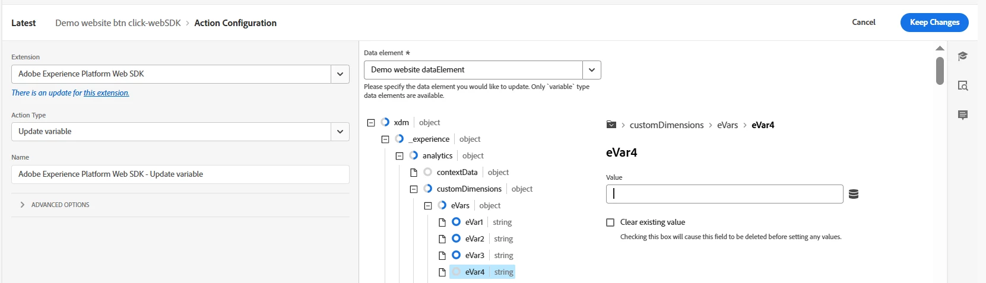This screenshot has width=986, height=283.
Task: Navigate to Demo website btn click-webSDK breadcrumb
Action: [x=118, y=23]
